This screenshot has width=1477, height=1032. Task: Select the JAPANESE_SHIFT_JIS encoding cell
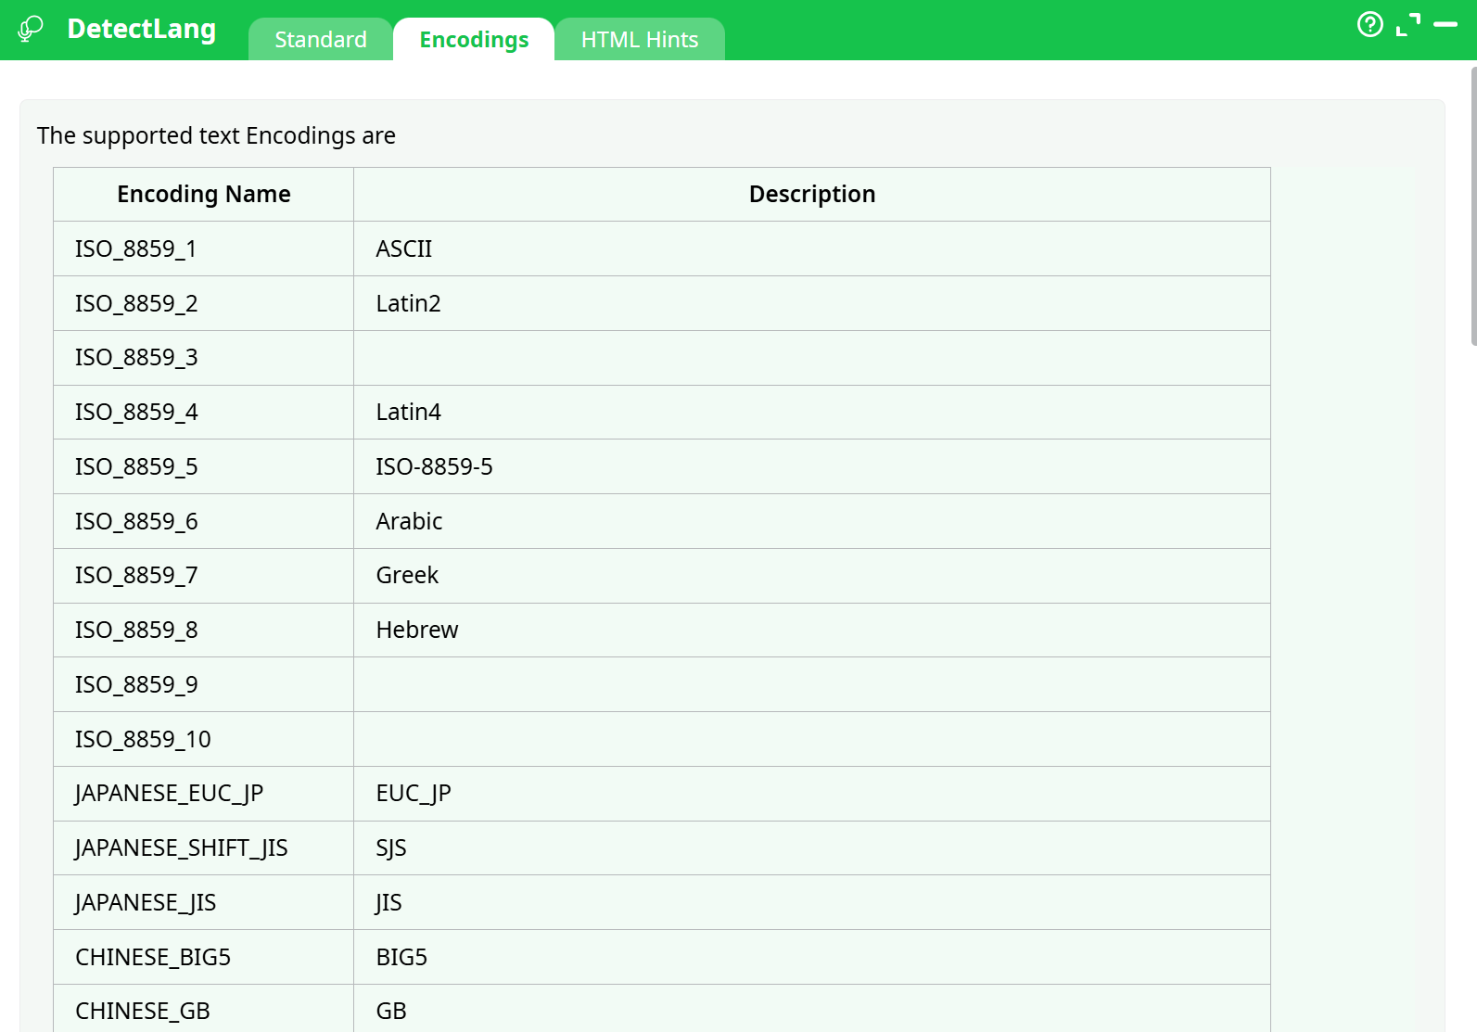point(181,848)
